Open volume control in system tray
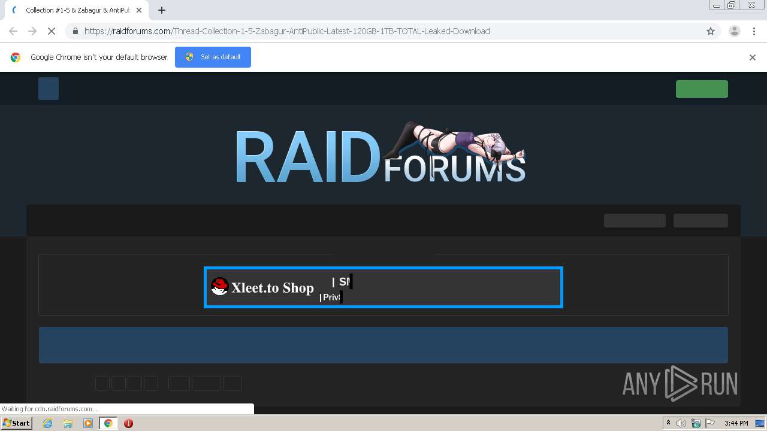The height and width of the screenshot is (431, 767). (x=681, y=423)
